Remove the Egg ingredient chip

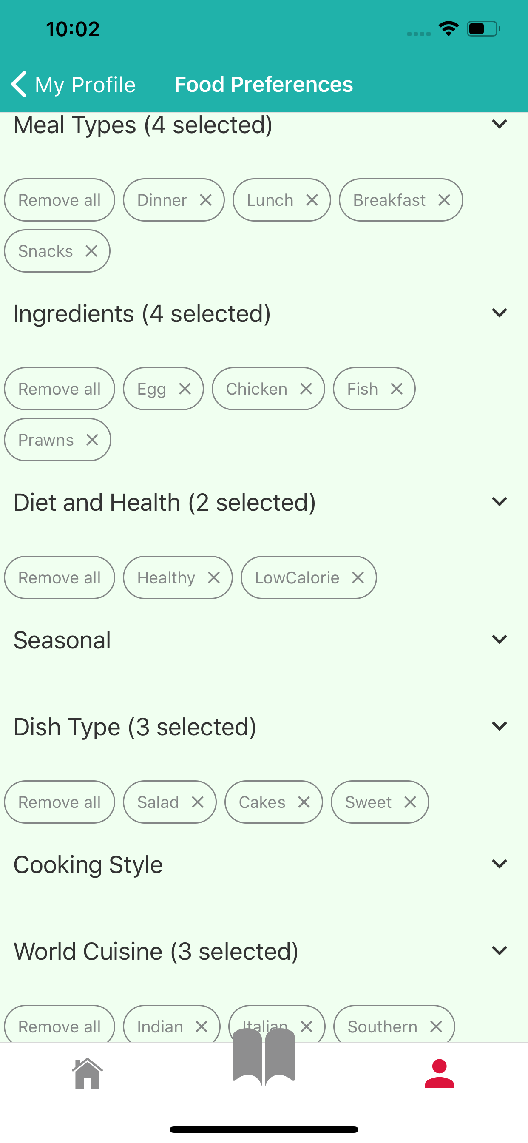point(185,389)
